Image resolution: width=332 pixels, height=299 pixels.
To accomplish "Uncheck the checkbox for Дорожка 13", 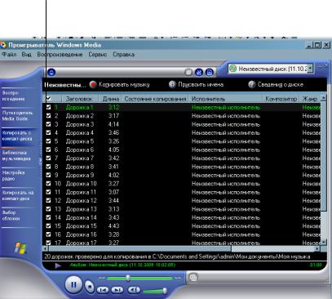I will point(48,209).
